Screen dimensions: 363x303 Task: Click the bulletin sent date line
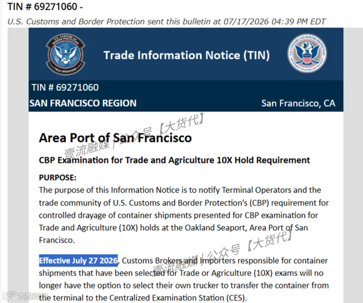[167, 21]
